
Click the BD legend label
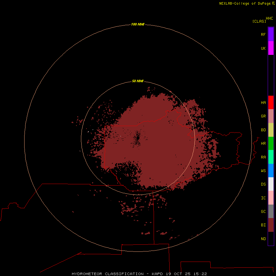(263, 130)
